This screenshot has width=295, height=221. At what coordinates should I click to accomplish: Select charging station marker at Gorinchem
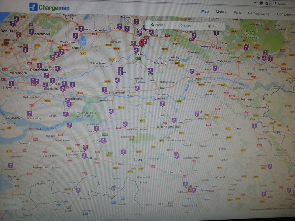(104, 90)
